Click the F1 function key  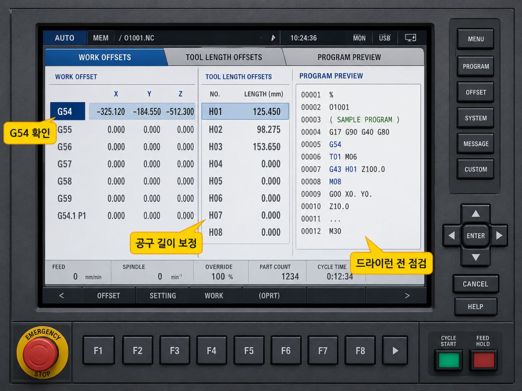point(98,350)
